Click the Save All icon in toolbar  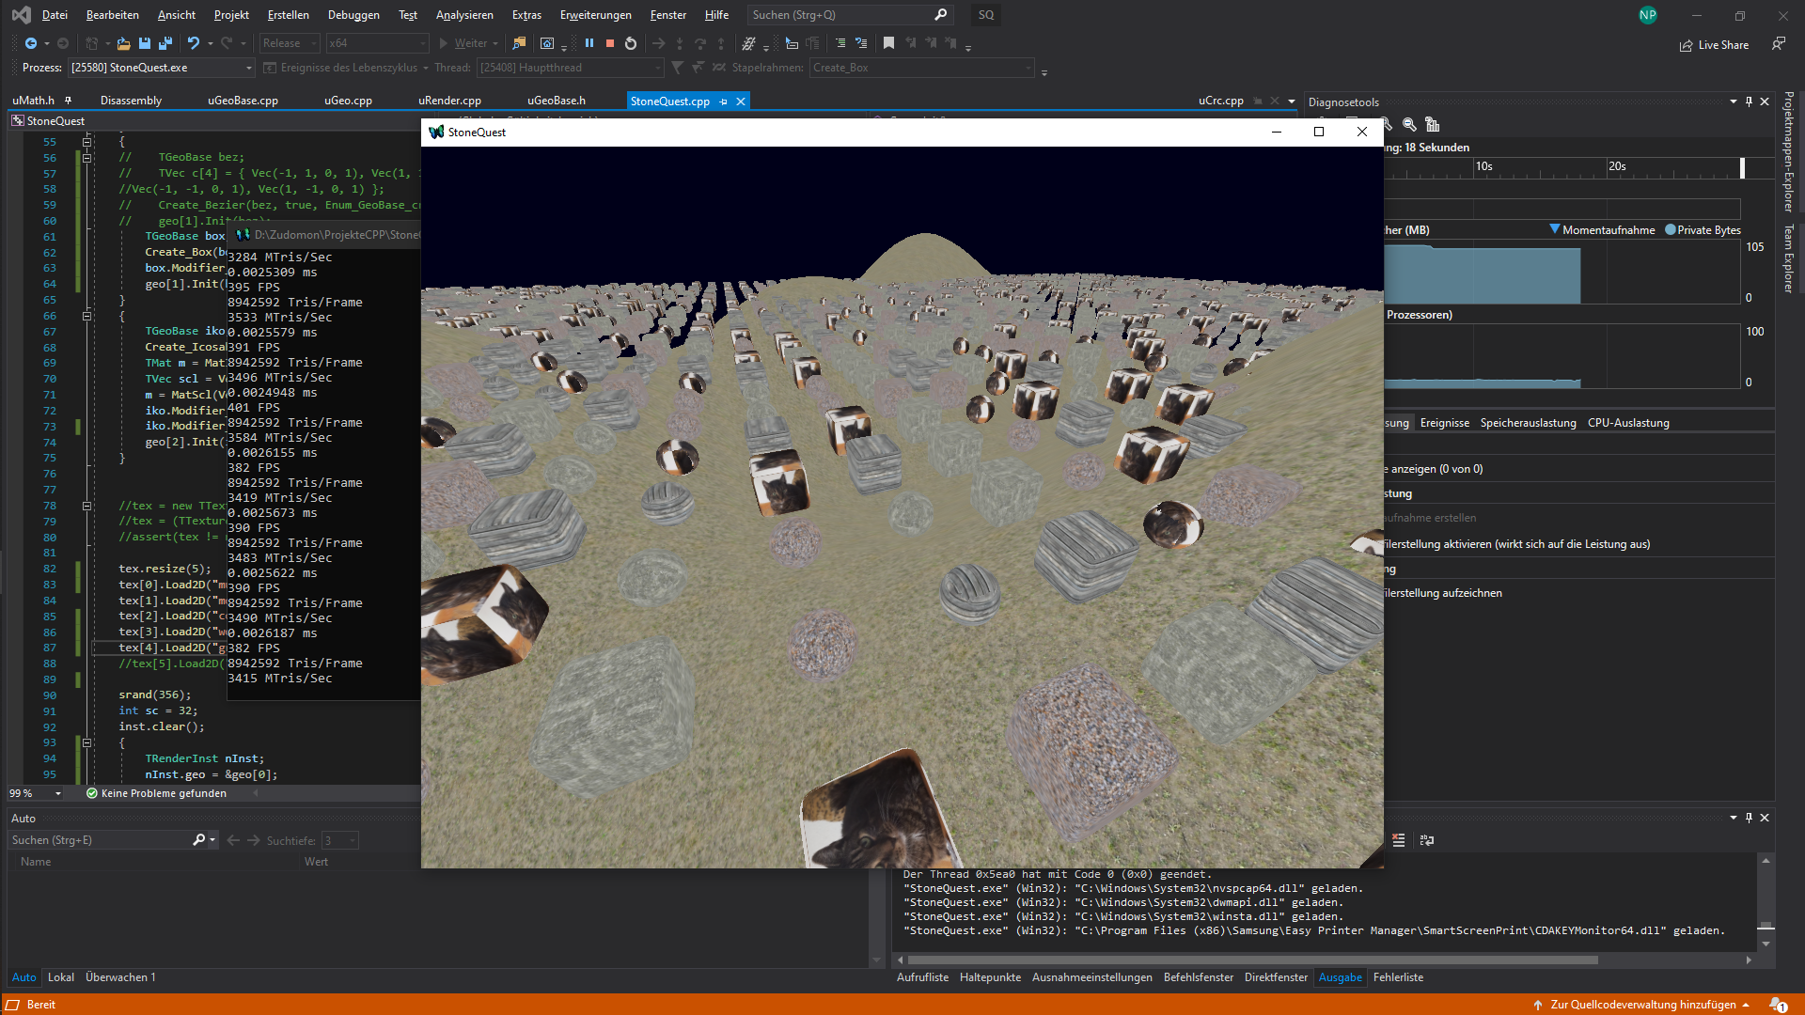pos(165,43)
